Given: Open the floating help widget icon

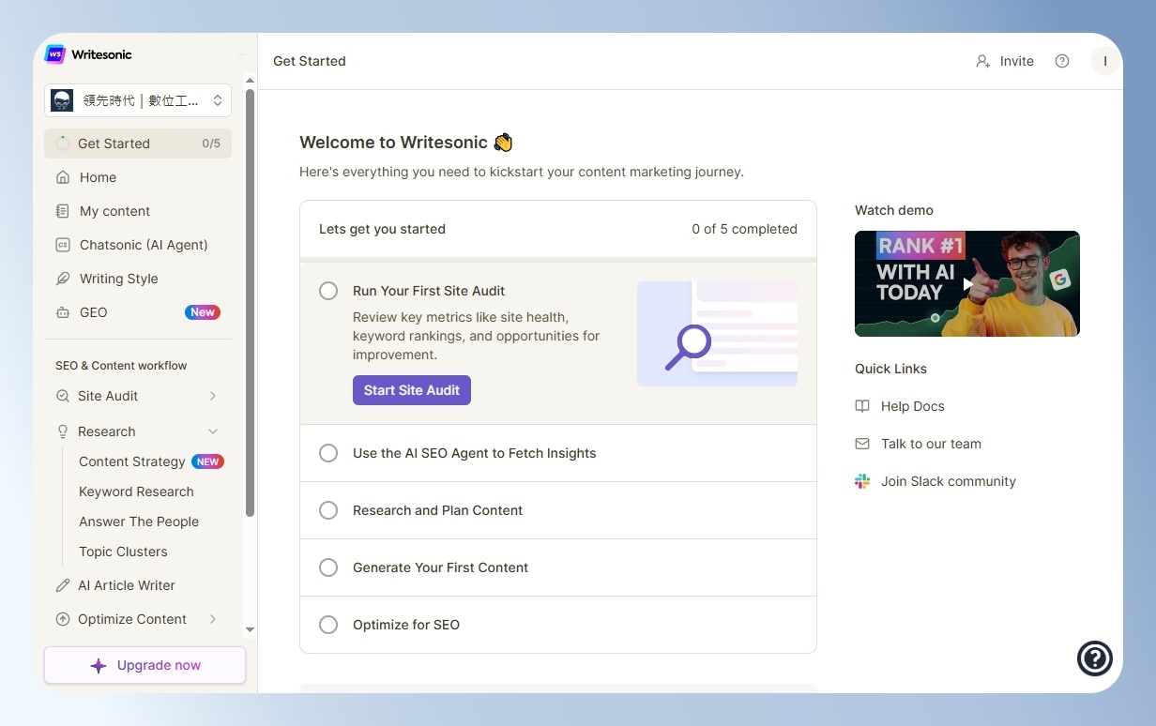Looking at the screenshot, I should pyautogui.click(x=1095, y=658).
